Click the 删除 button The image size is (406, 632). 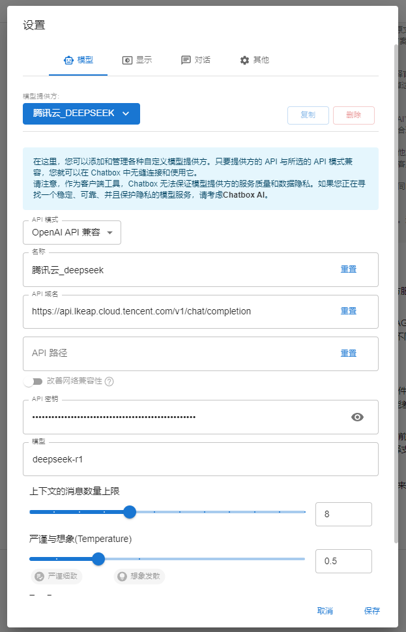click(354, 115)
